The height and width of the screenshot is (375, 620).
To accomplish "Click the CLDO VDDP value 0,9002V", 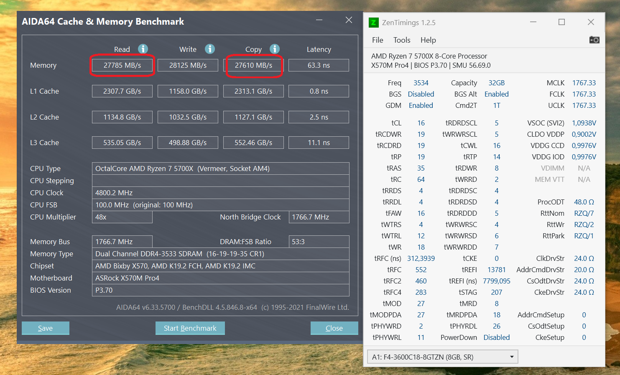I will coord(584,134).
